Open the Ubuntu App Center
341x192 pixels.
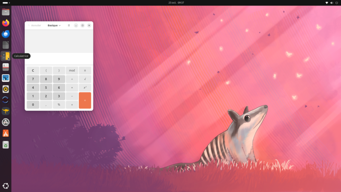click(x=6, y=133)
